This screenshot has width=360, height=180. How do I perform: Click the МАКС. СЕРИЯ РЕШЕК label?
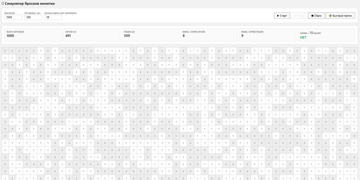(252, 32)
